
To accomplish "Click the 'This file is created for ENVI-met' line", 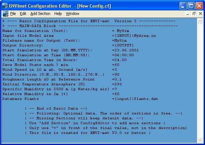I will [x=88, y=133].
